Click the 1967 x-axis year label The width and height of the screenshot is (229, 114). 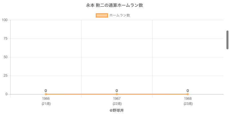117,99
